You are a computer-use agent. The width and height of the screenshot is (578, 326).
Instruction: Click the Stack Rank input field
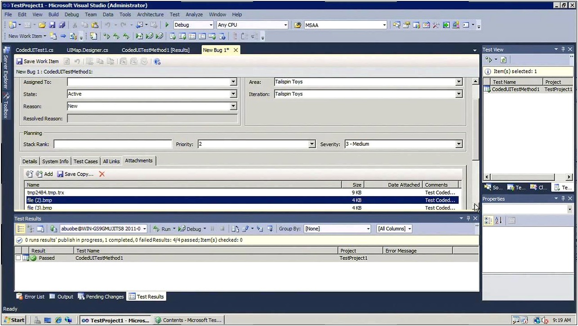[113, 144]
